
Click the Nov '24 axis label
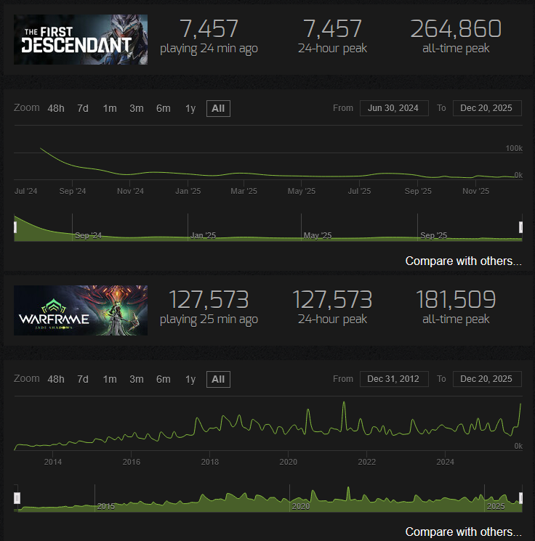[x=130, y=191]
